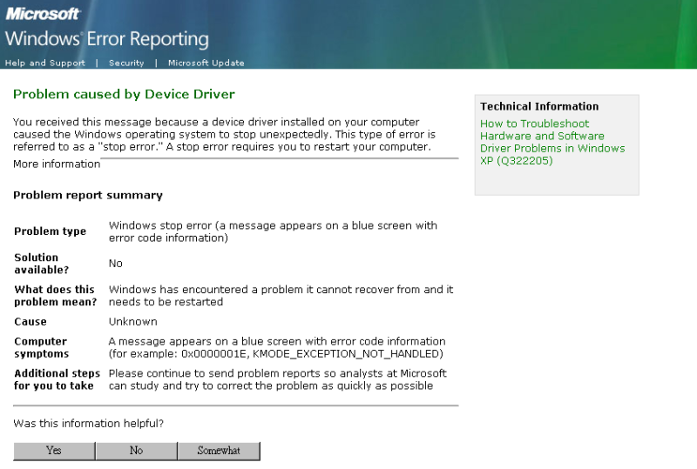Click the Windows stop error description text
697x469 pixels.
(273, 231)
